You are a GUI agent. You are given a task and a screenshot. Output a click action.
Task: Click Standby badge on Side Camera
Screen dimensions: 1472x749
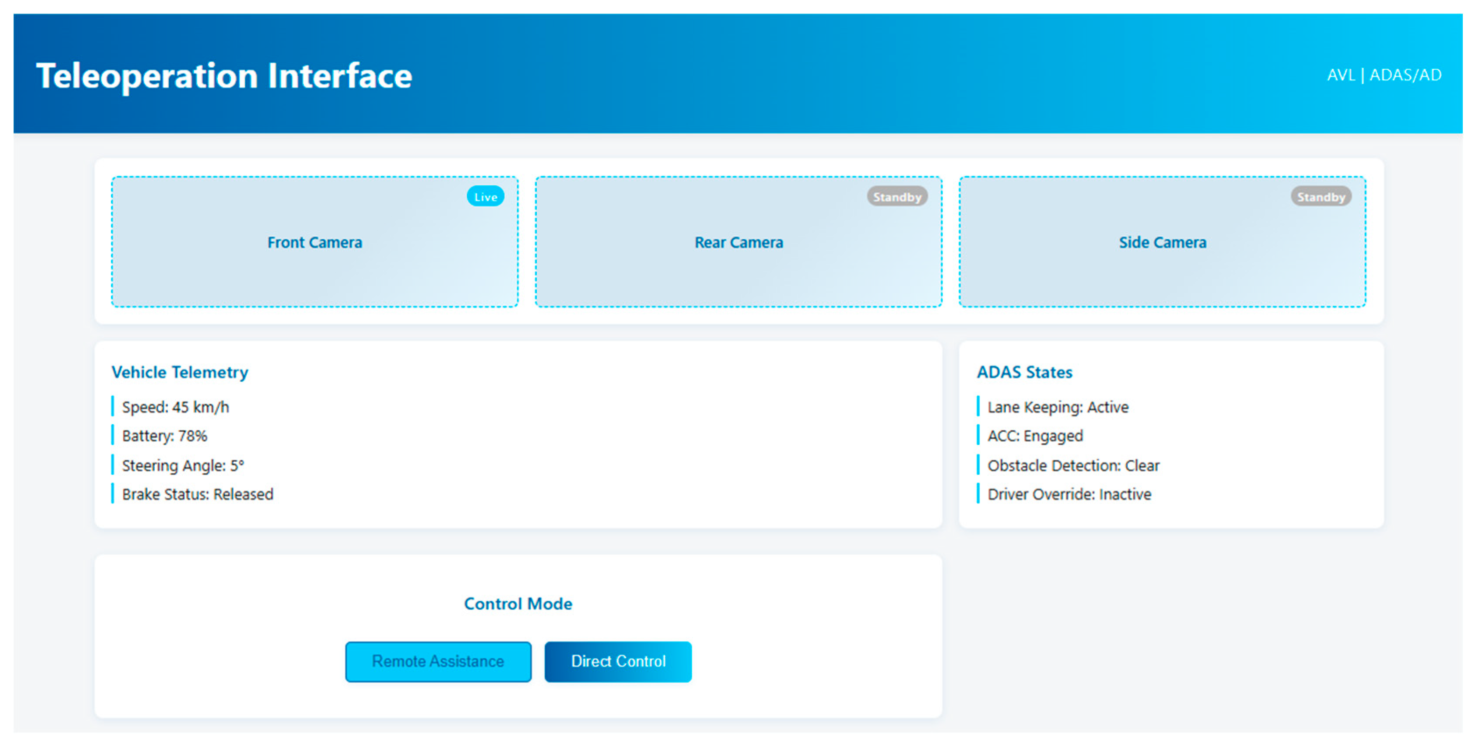click(x=1320, y=196)
